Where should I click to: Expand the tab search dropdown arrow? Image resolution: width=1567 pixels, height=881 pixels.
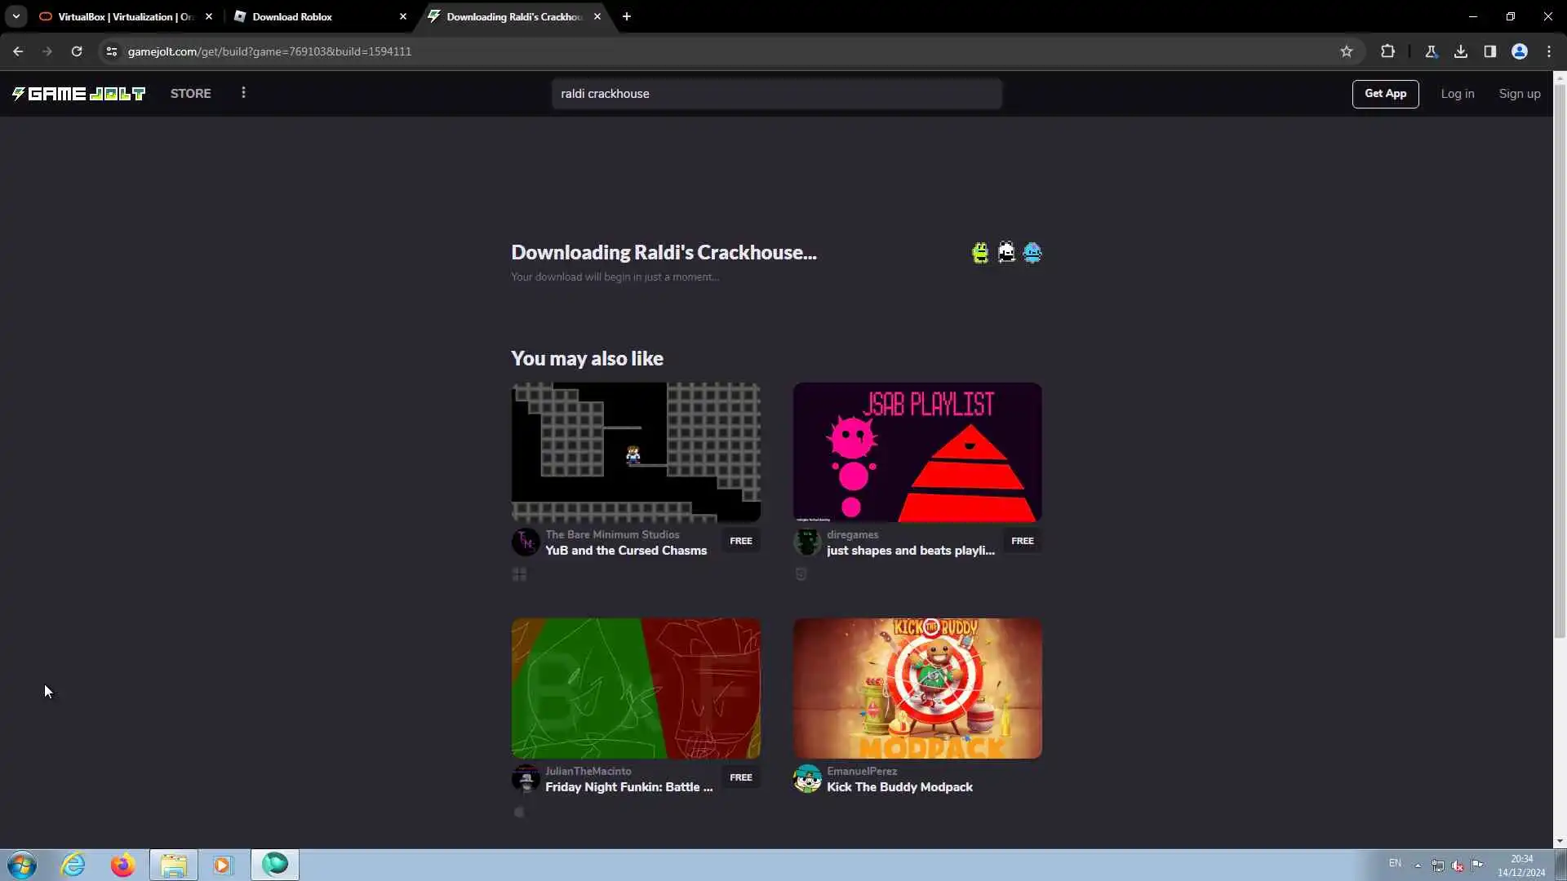click(x=16, y=16)
